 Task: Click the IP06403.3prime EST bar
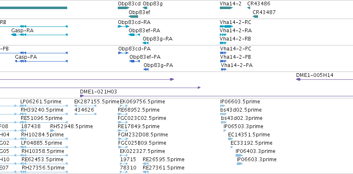(x=239, y=155)
